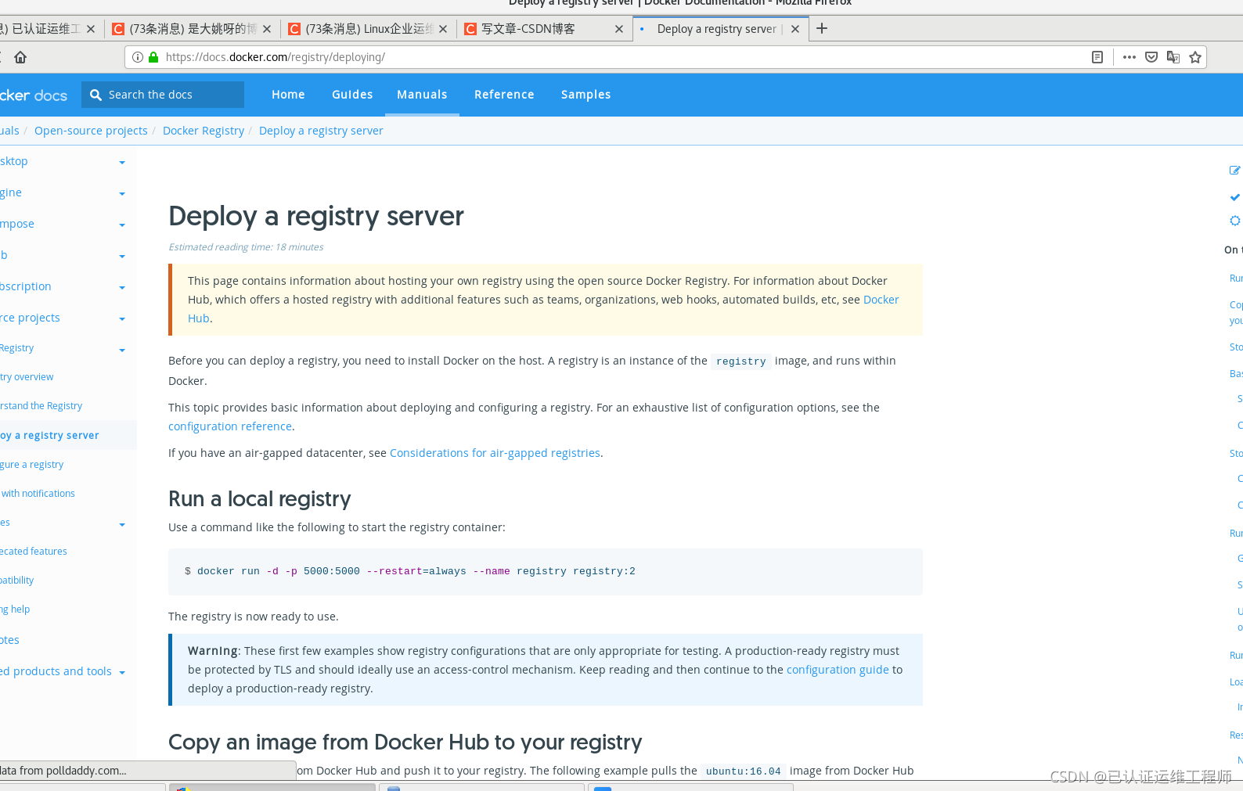
Task: Close the 'Deploy a registry server' tab
Action: click(x=795, y=29)
